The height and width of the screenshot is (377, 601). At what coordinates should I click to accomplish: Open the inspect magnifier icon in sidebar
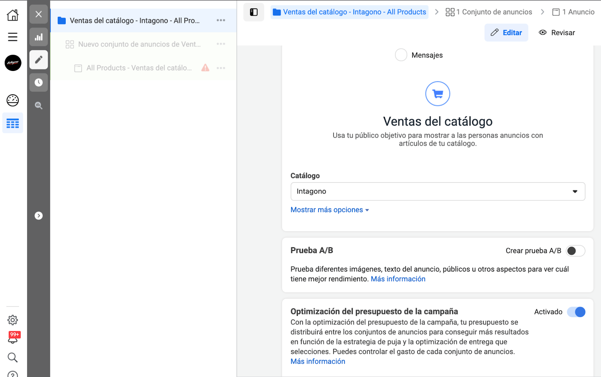(39, 106)
